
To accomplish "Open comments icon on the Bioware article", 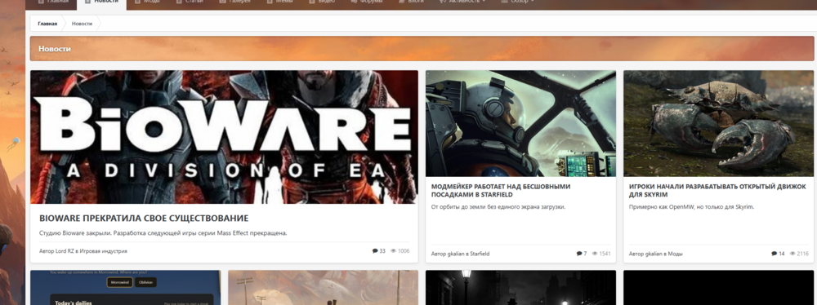I will (x=375, y=251).
